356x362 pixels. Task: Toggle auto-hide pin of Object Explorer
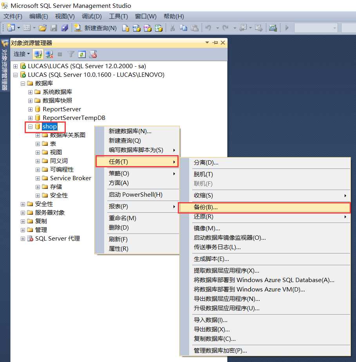point(215,42)
